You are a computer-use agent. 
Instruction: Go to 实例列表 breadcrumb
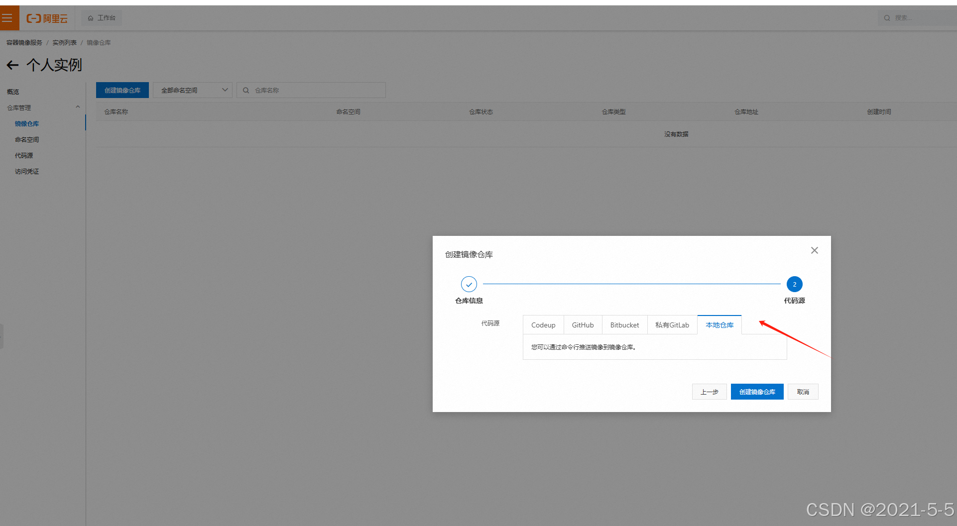pyautogui.click(x=65, y=43)
